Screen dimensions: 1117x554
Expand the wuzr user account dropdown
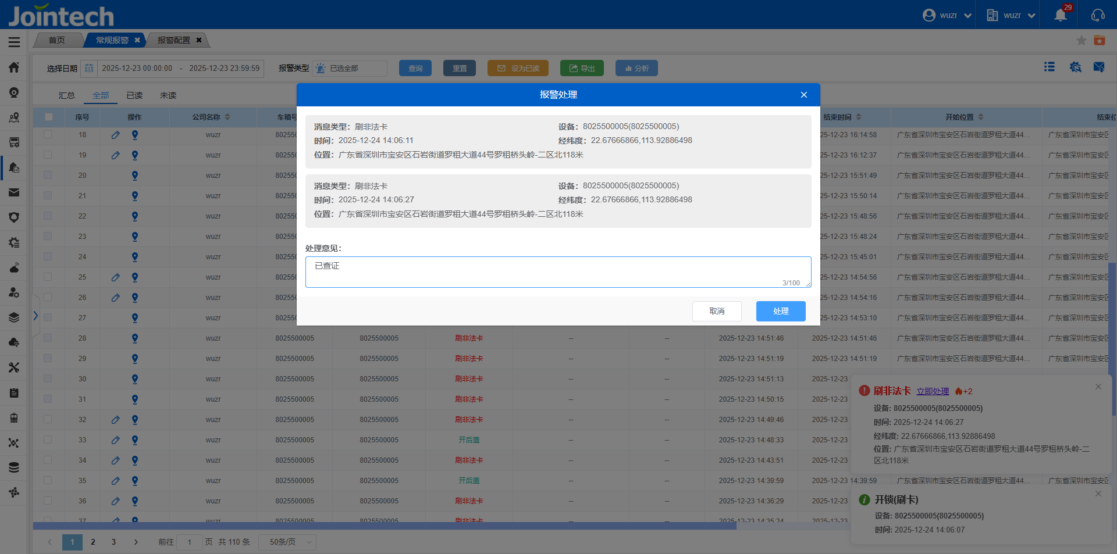(948, 15)
